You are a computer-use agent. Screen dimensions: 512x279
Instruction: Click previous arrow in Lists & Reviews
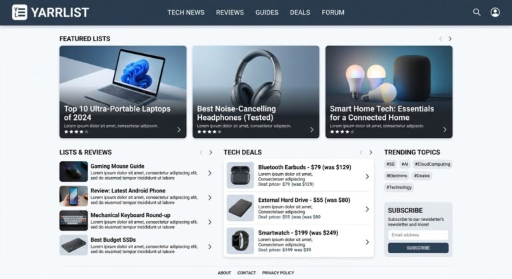(x=201, y=152)
